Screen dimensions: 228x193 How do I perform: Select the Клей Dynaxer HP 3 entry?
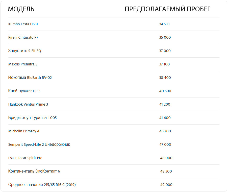(24, 91)
